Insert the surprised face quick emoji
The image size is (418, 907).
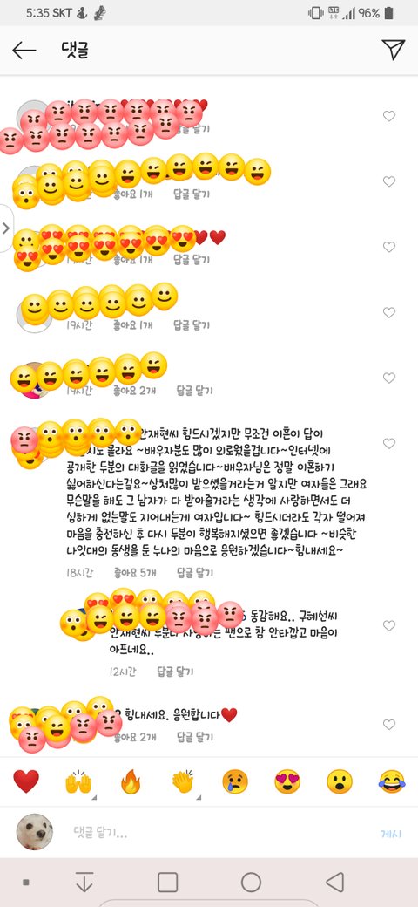click(340, 781)
